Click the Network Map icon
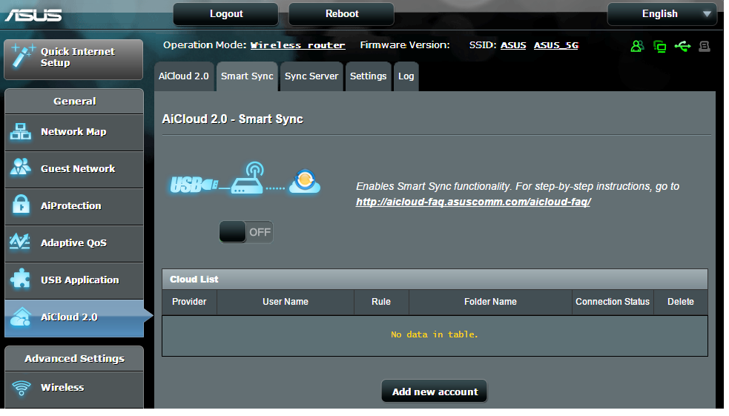 coord(21,131)
